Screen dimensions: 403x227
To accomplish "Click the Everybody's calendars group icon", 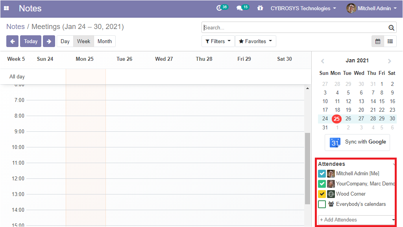I will (x=331, y=204).
